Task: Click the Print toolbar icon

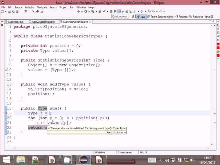Action: (x=17, y=11)
